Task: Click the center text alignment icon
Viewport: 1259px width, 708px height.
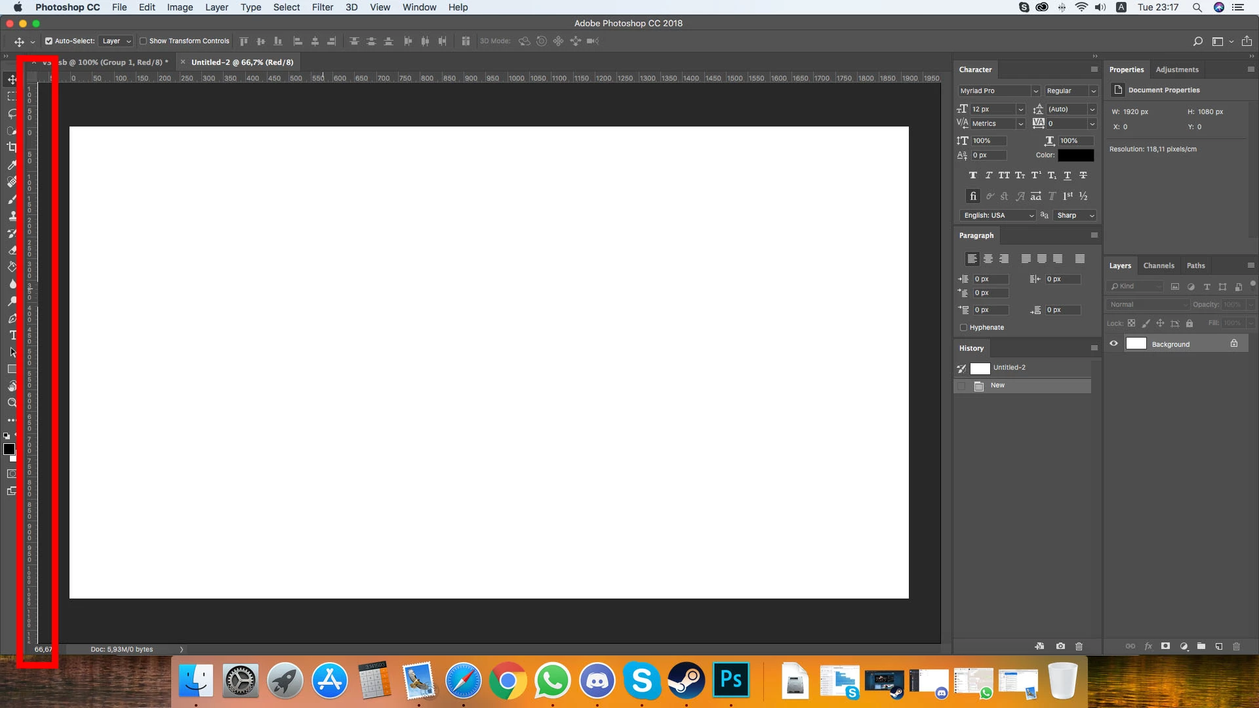Action: (x=988, y=259)
